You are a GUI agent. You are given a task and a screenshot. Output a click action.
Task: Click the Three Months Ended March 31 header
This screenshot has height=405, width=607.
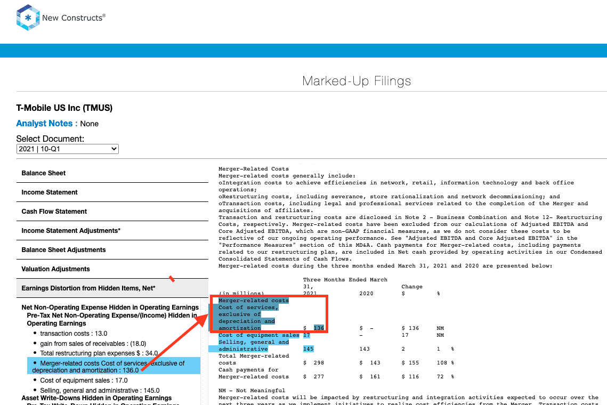point(345,283)
